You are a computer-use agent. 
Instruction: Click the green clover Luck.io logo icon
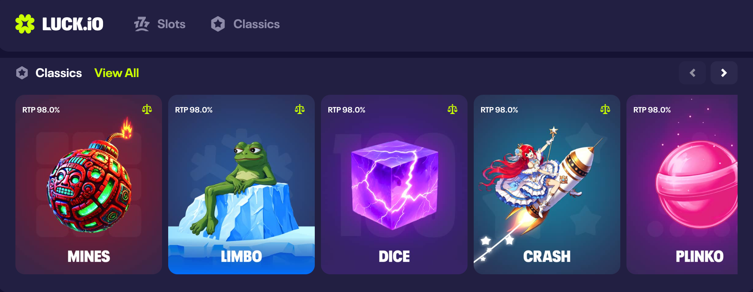click(x=25, y=24)
